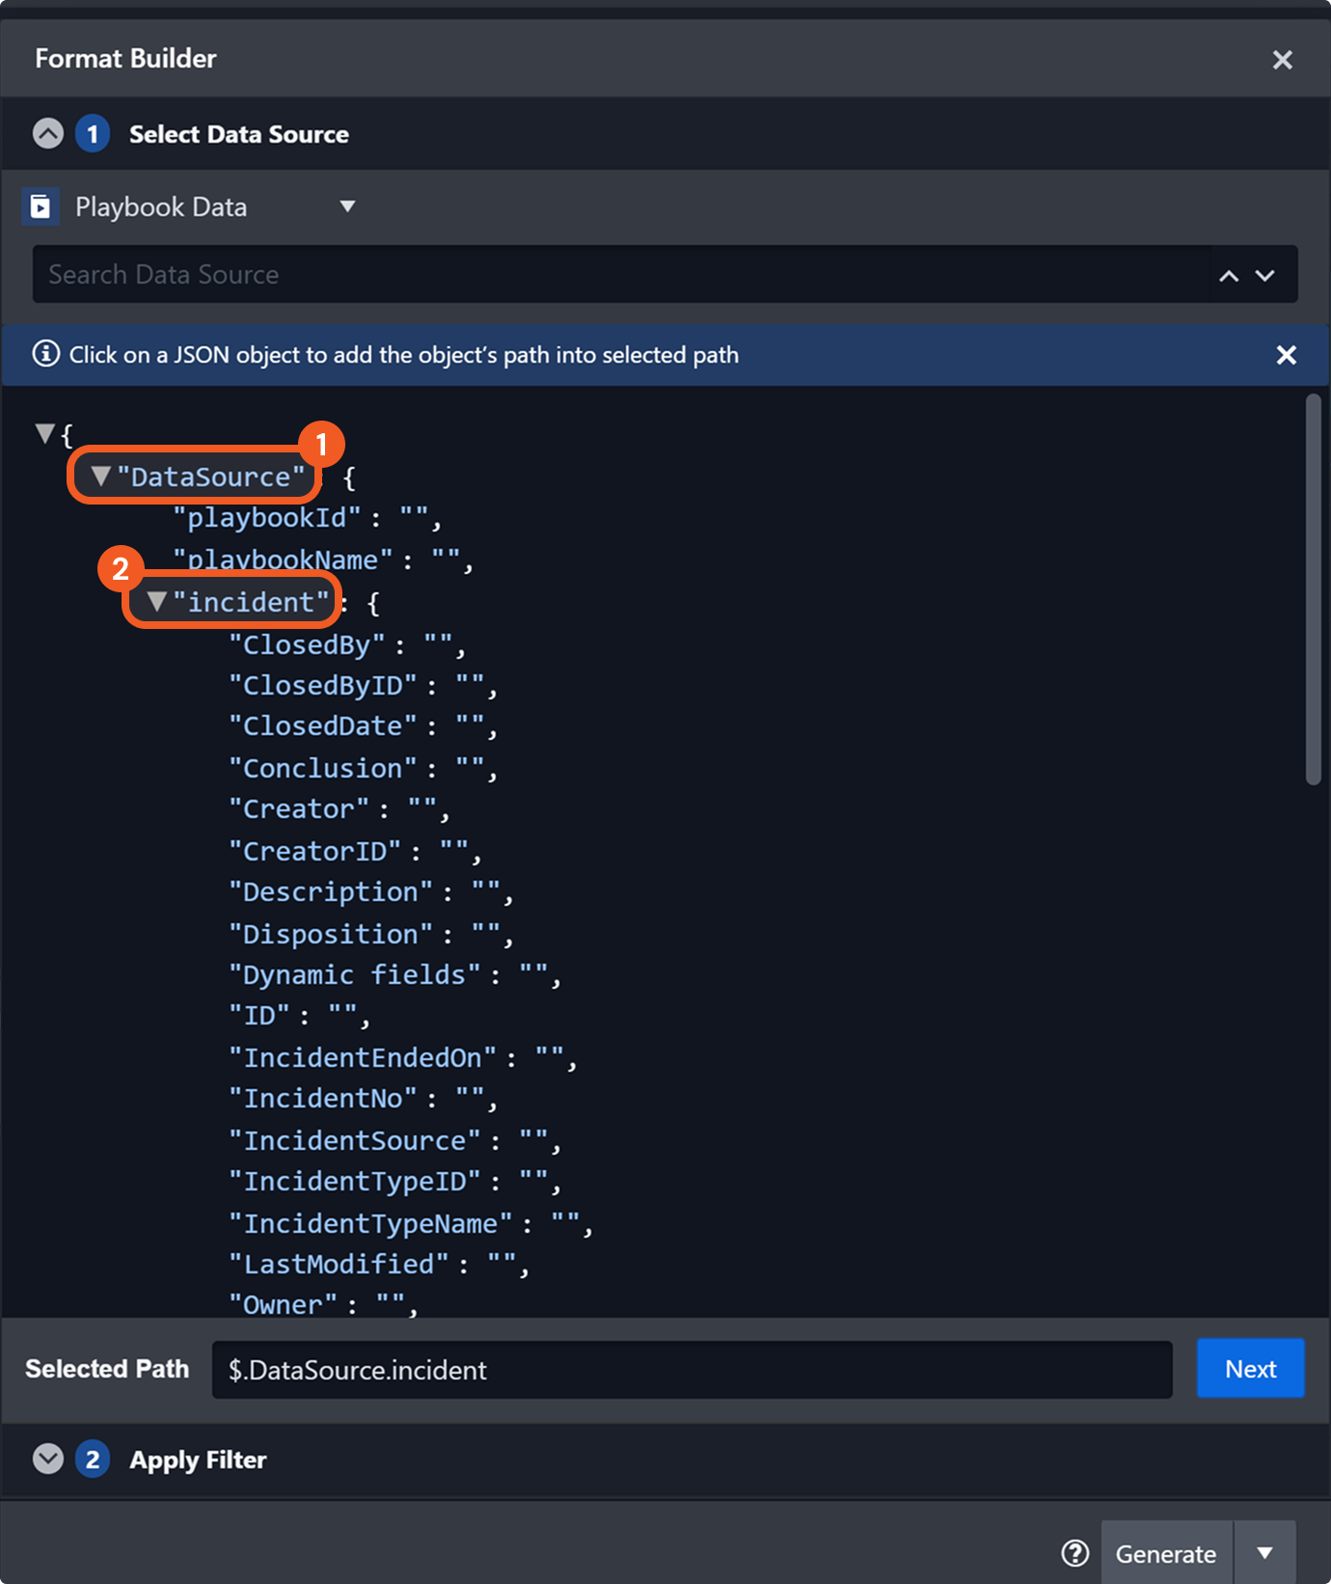The height and width of the screenshot is (1584, 1331).
Task: Click the Playbook Data source icon
Action: click(41, 206)
